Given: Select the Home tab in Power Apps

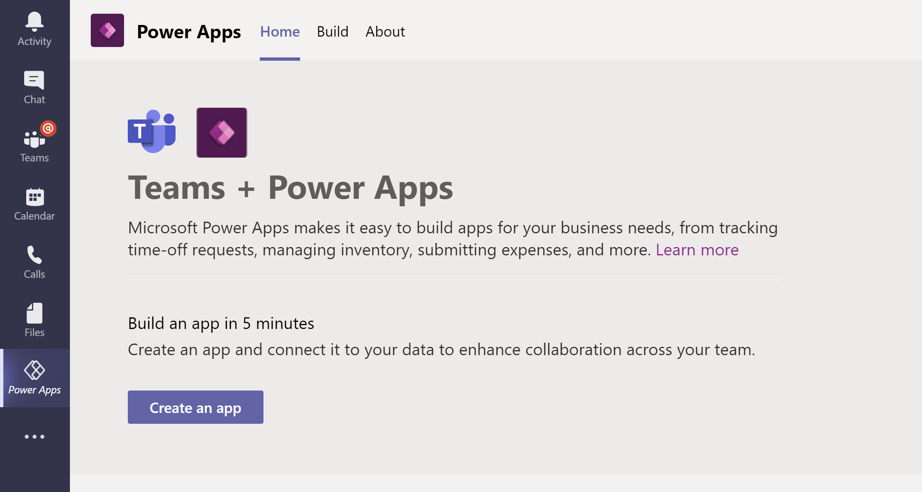Looking at the screenshot, I should pos(280,32).
